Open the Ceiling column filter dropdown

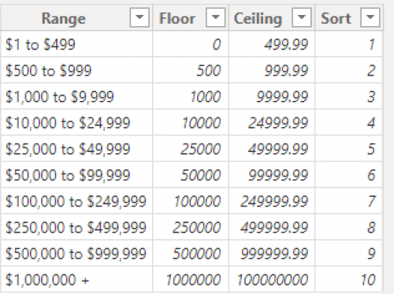(301, 17)
